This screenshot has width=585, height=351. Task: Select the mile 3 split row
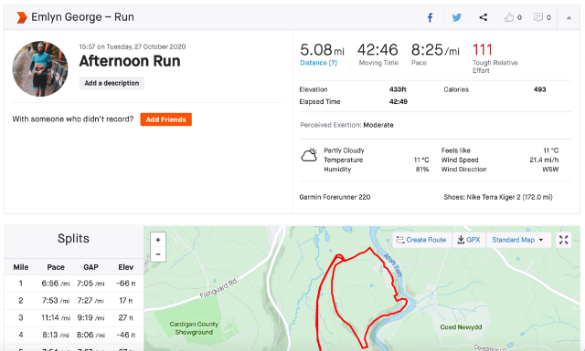[x=73, y=318]
